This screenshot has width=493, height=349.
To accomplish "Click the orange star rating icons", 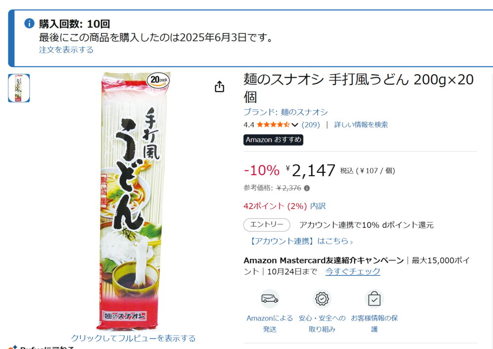I will tap(273, 125).
